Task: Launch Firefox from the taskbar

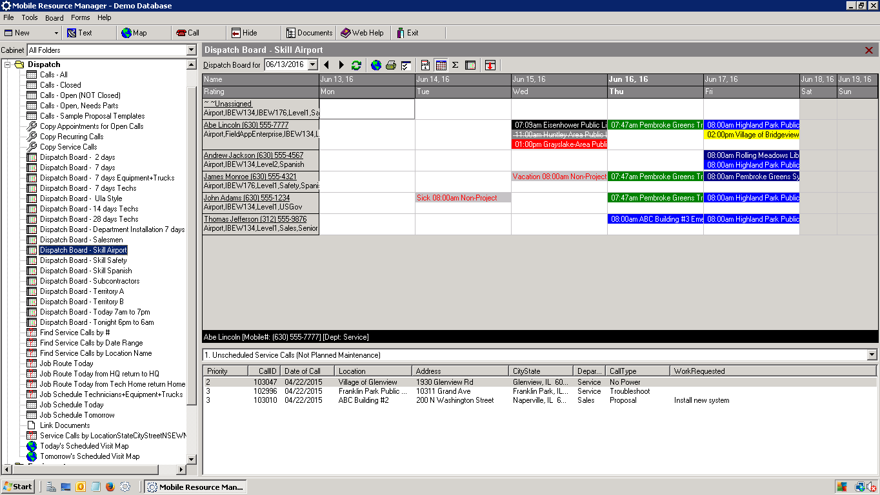Action: [x=110, y=487]
